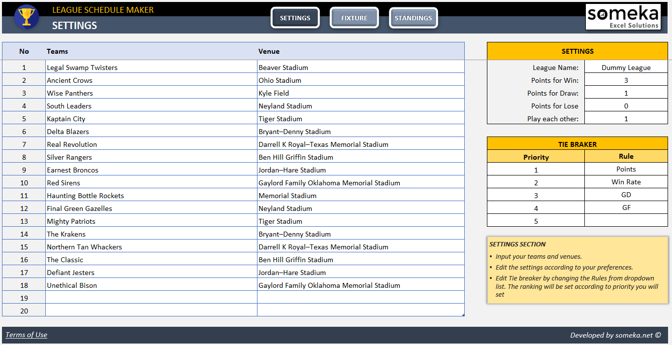Screen dimensions: 672x345
Task: Open the STANDINGS view
Action: pyautogui.click(x=413, y=17)
